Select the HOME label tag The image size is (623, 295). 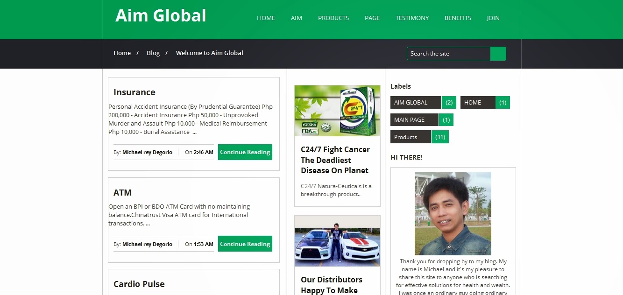tap(478, 103)
